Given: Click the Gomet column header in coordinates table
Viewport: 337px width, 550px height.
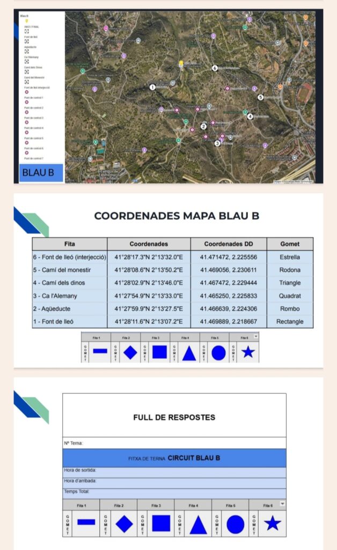Looking at the screenshot, I should point(290,244).
